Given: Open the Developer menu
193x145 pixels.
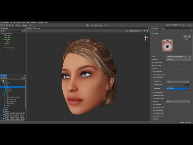Looking at the screenshot, I should click(41, 23).
